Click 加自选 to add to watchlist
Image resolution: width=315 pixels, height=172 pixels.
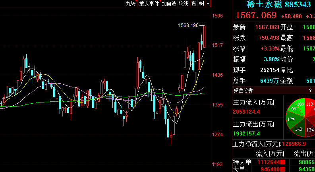169,4
